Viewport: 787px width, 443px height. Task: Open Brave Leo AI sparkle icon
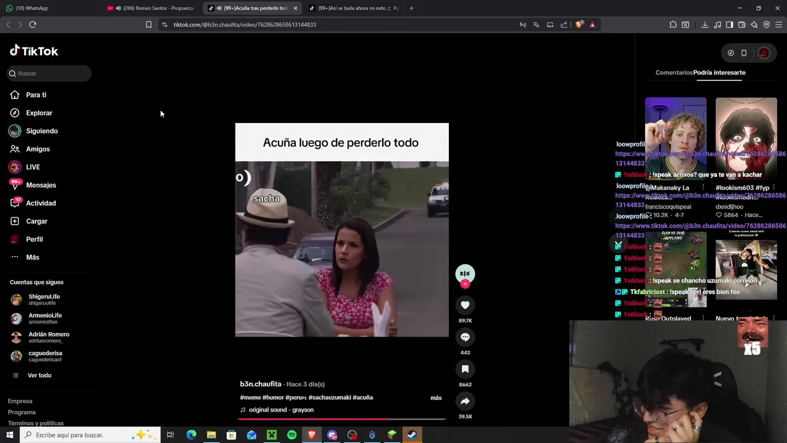[x=754, y=25]
